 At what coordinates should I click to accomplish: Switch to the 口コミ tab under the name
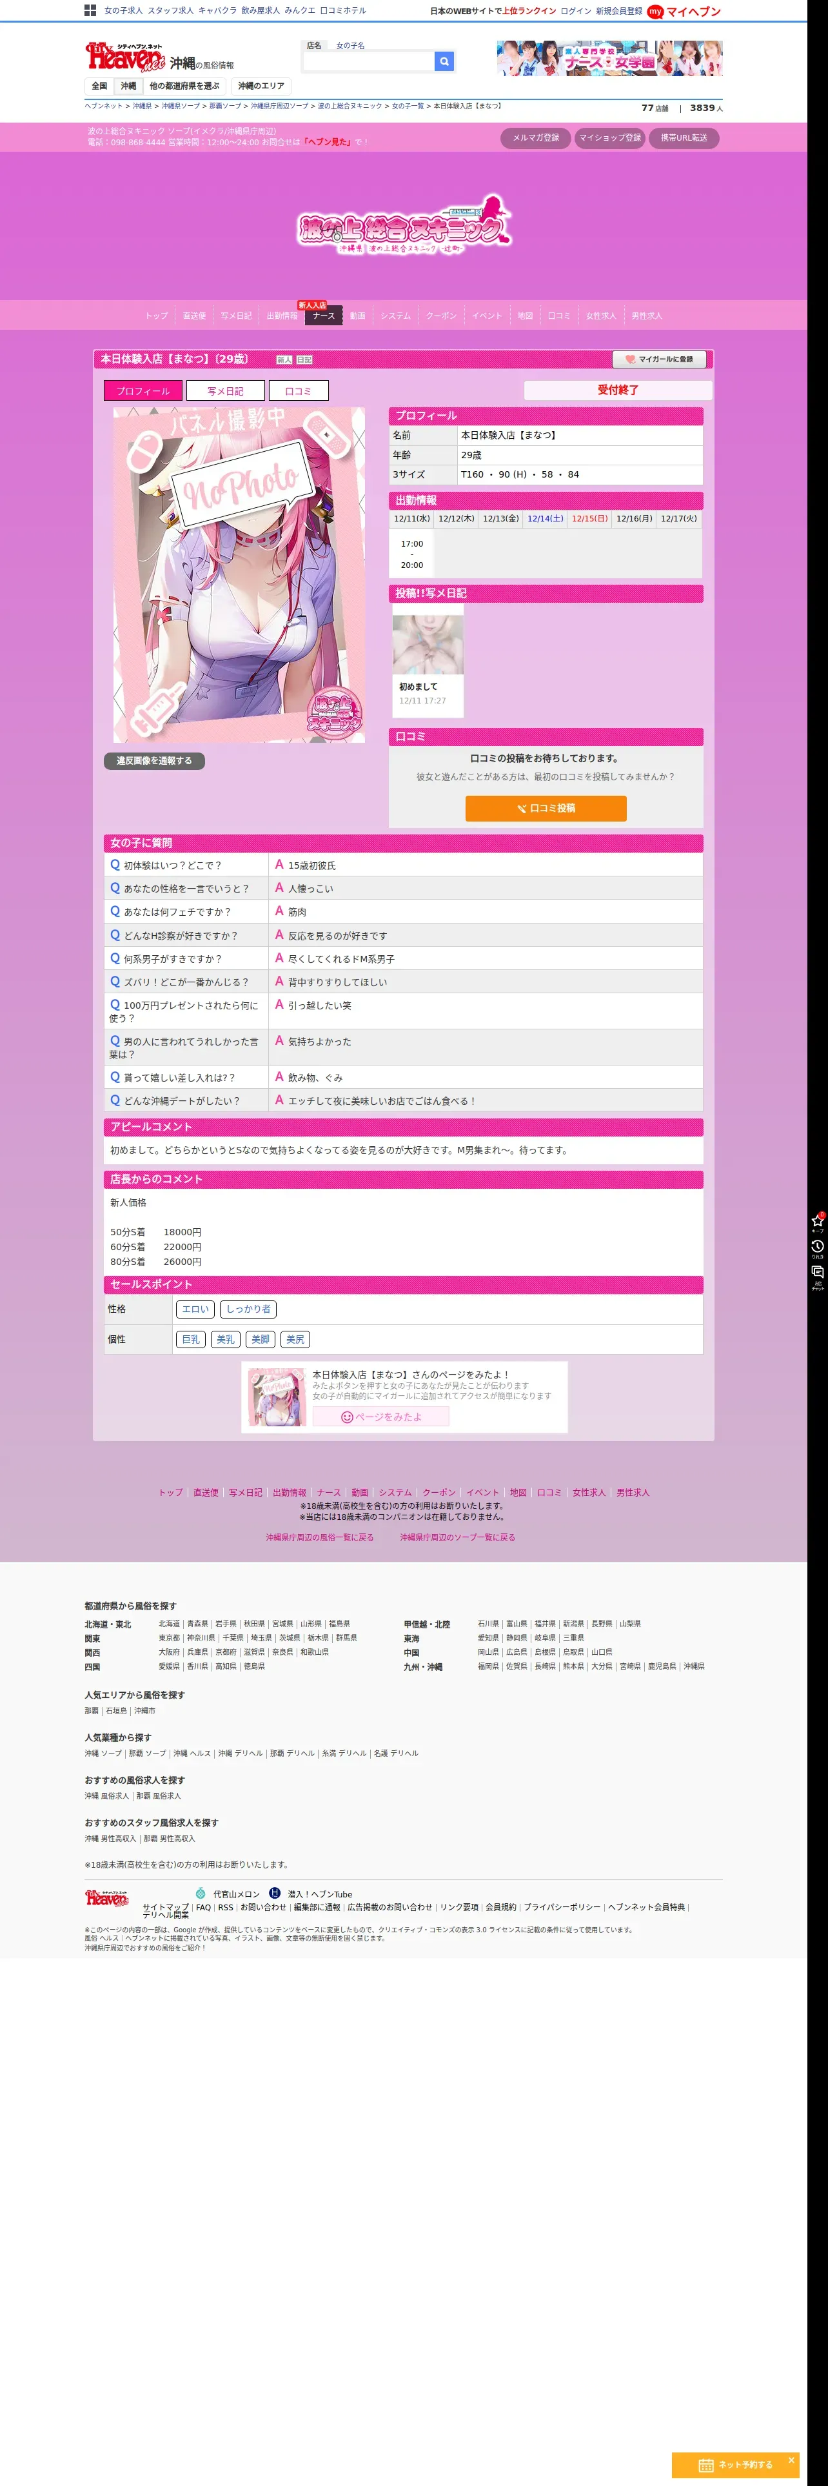coord(298,391)
